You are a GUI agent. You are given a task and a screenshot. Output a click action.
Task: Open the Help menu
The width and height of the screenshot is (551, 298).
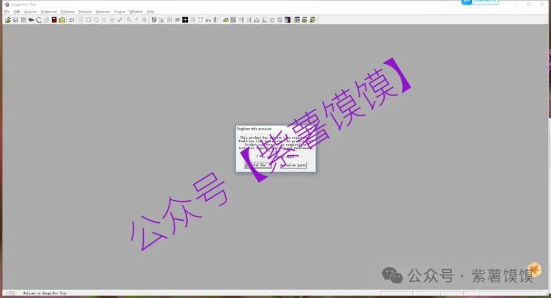[x=150, y=12]
